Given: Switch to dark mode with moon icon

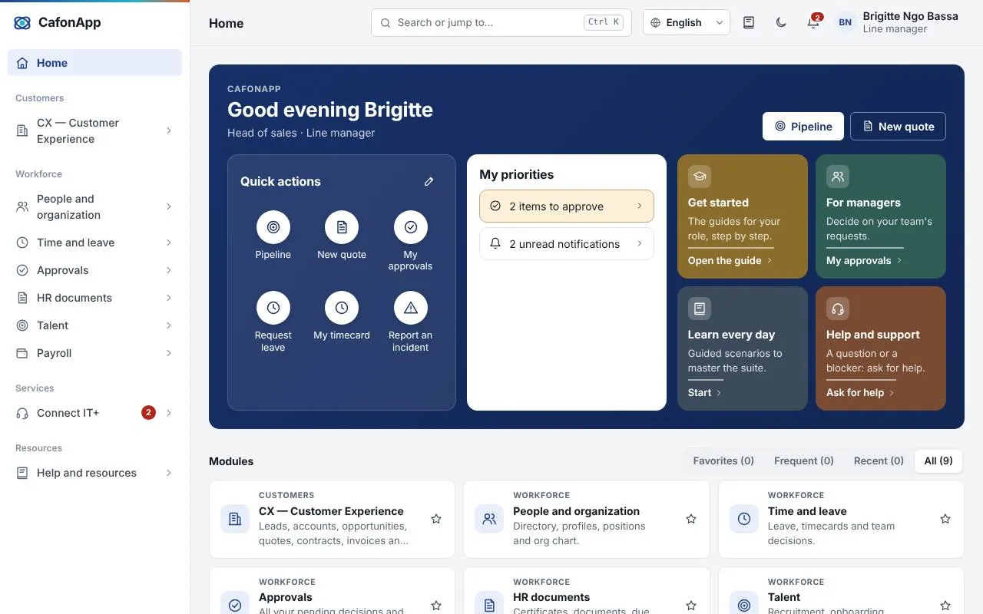Looking at the screenshot, I should pos(781,23).
